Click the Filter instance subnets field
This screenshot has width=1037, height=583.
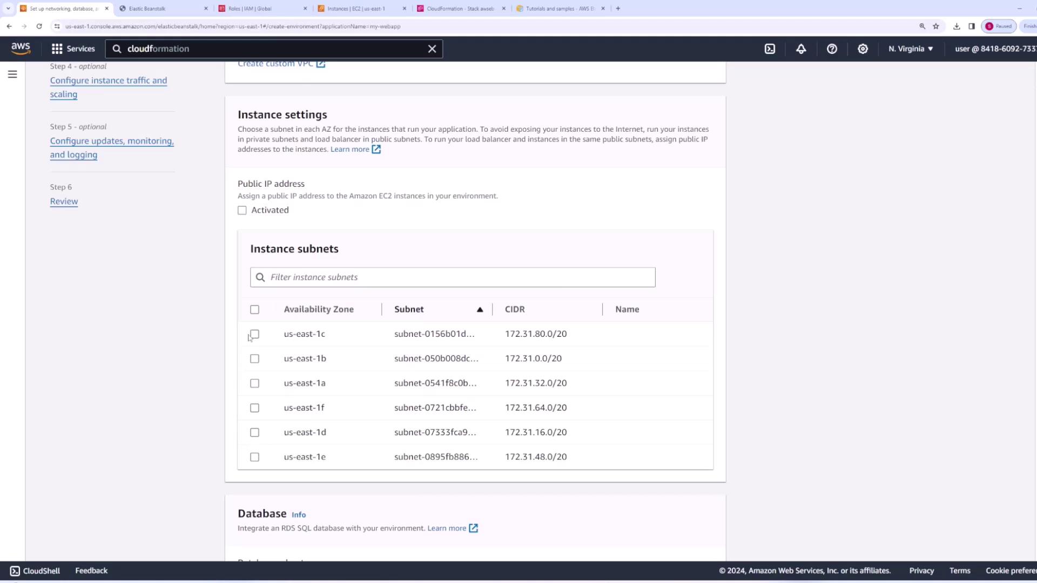(453, 277)
